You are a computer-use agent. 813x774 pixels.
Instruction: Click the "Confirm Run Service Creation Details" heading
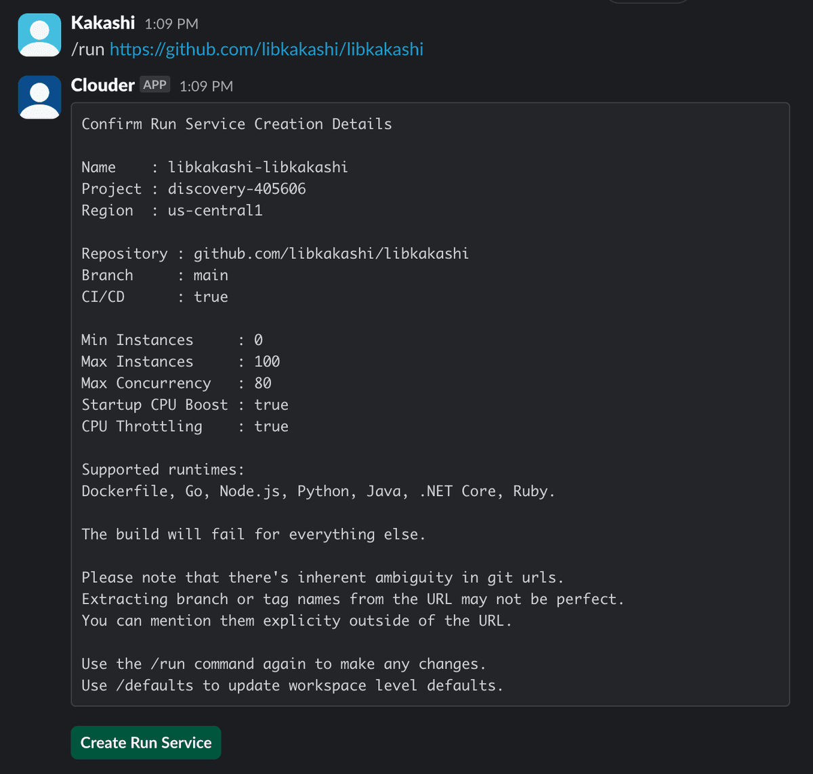(x=236, y=124)
